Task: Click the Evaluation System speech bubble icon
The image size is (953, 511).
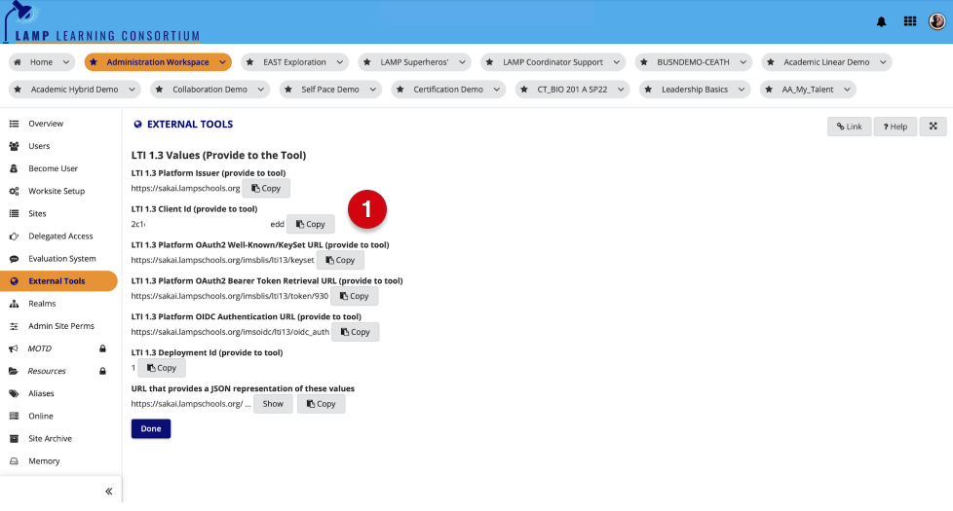Action: [x=14, y=259]
